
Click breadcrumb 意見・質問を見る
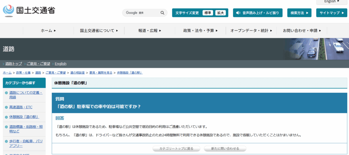pos(101,73)
